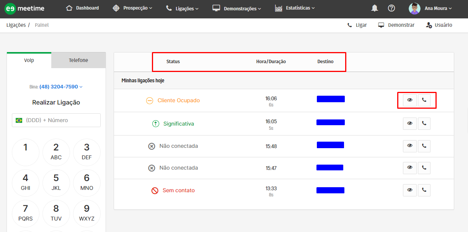Tap keypad digit 1
Image resolution: width=468 pixels, height=232 pixels.
click(26, 152)
